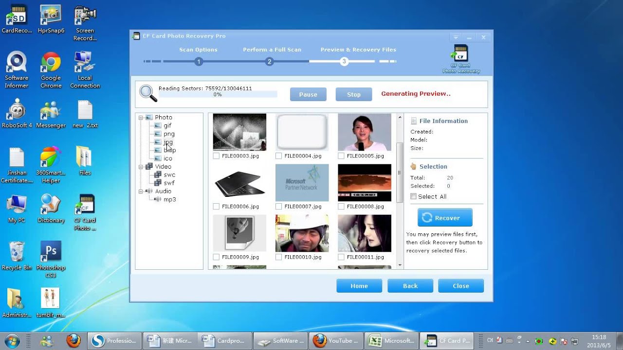Click the Windows Start button
Viewport: 623px width, 350px height.
click(x=12, y=340)
